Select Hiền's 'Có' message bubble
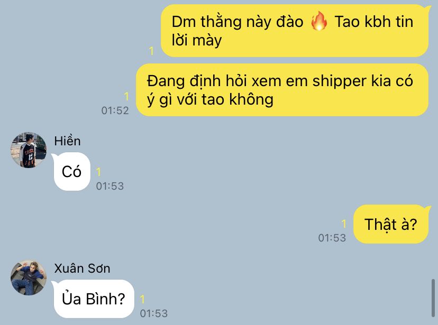Viewport: 438px width, 325px height. click(x=72, y=172)
